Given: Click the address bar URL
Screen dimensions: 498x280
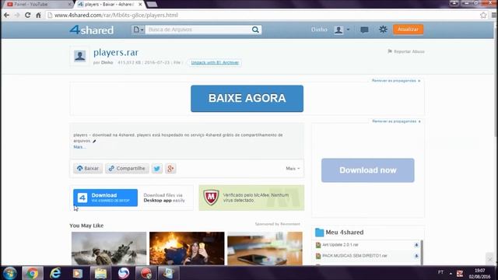Looking at the screenshot, I should coord(116,15).
